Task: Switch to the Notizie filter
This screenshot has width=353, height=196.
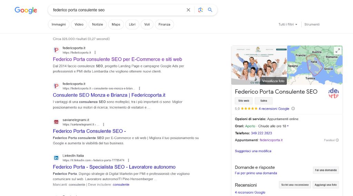Action: [x=98, y=24]
